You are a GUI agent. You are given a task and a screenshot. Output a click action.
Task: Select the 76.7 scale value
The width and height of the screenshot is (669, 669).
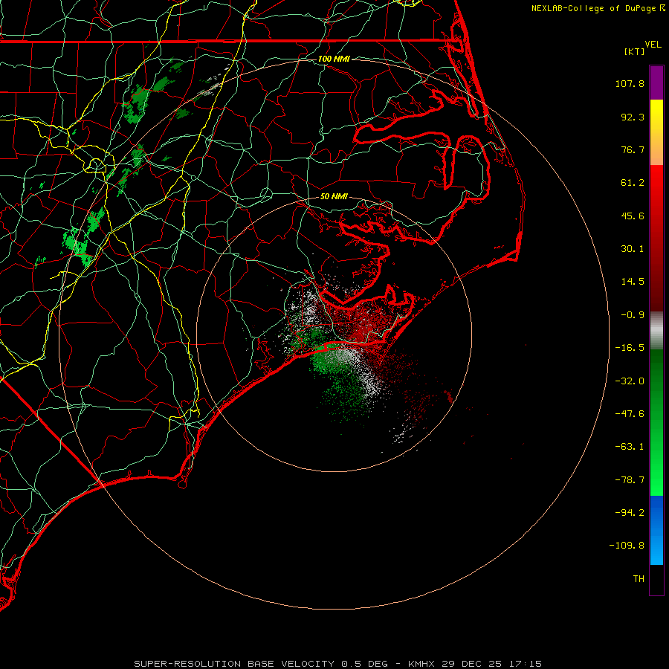click(x=633, y=149)
